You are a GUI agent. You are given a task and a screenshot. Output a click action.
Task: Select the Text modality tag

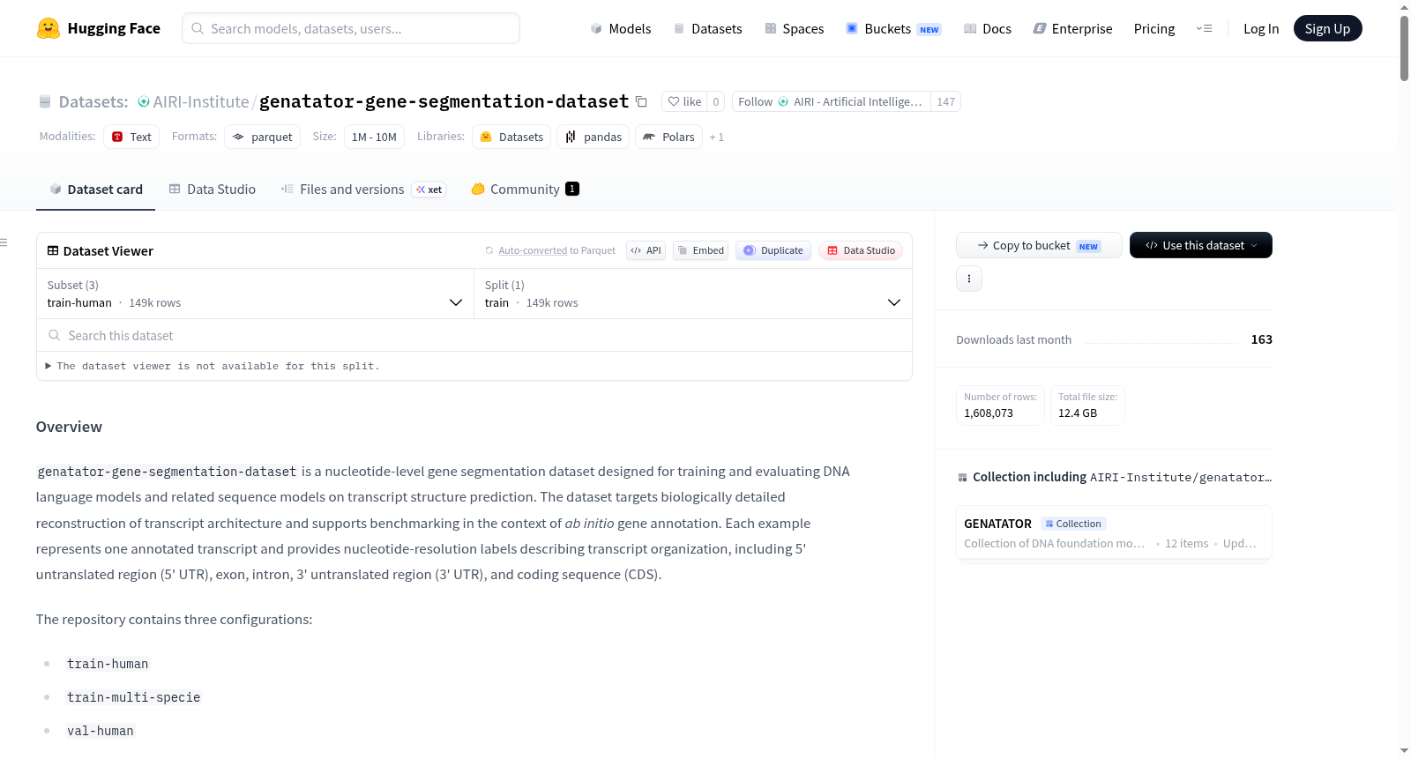coord(131,137)
